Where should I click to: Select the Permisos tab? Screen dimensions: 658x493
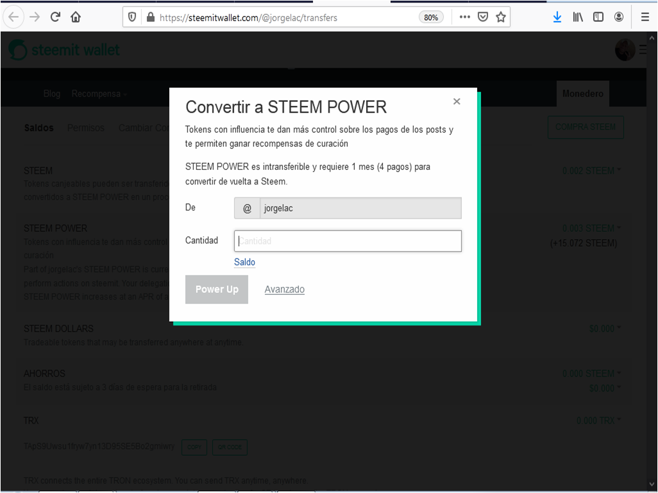tap(85, 128)
